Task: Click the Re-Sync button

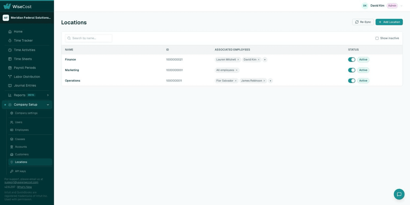Action: coord(363,22)
